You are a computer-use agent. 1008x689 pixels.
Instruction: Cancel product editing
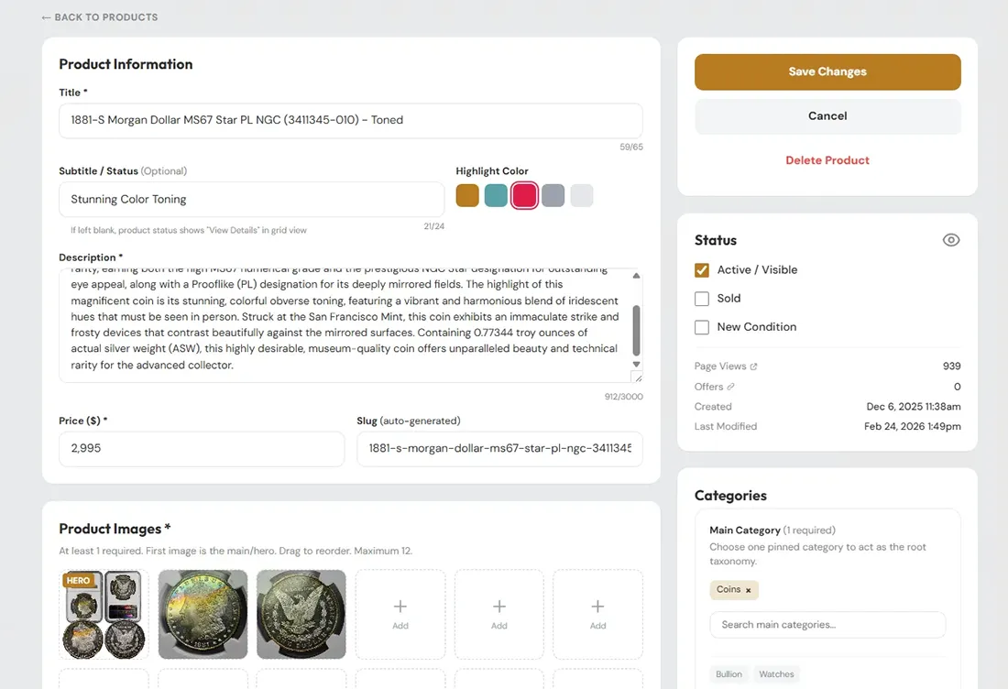tap(827, 116)
